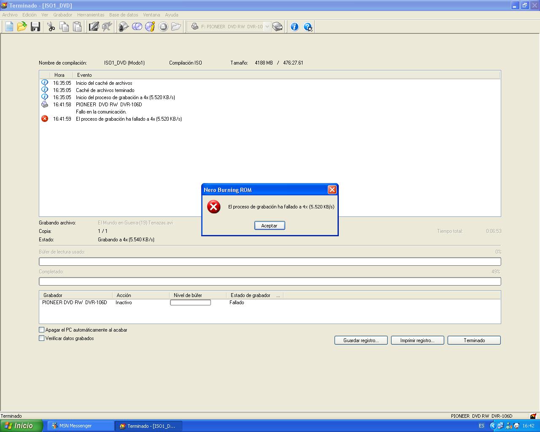Open the Edición menu
Screen dimensions: 540x432
tap(30, 15)
